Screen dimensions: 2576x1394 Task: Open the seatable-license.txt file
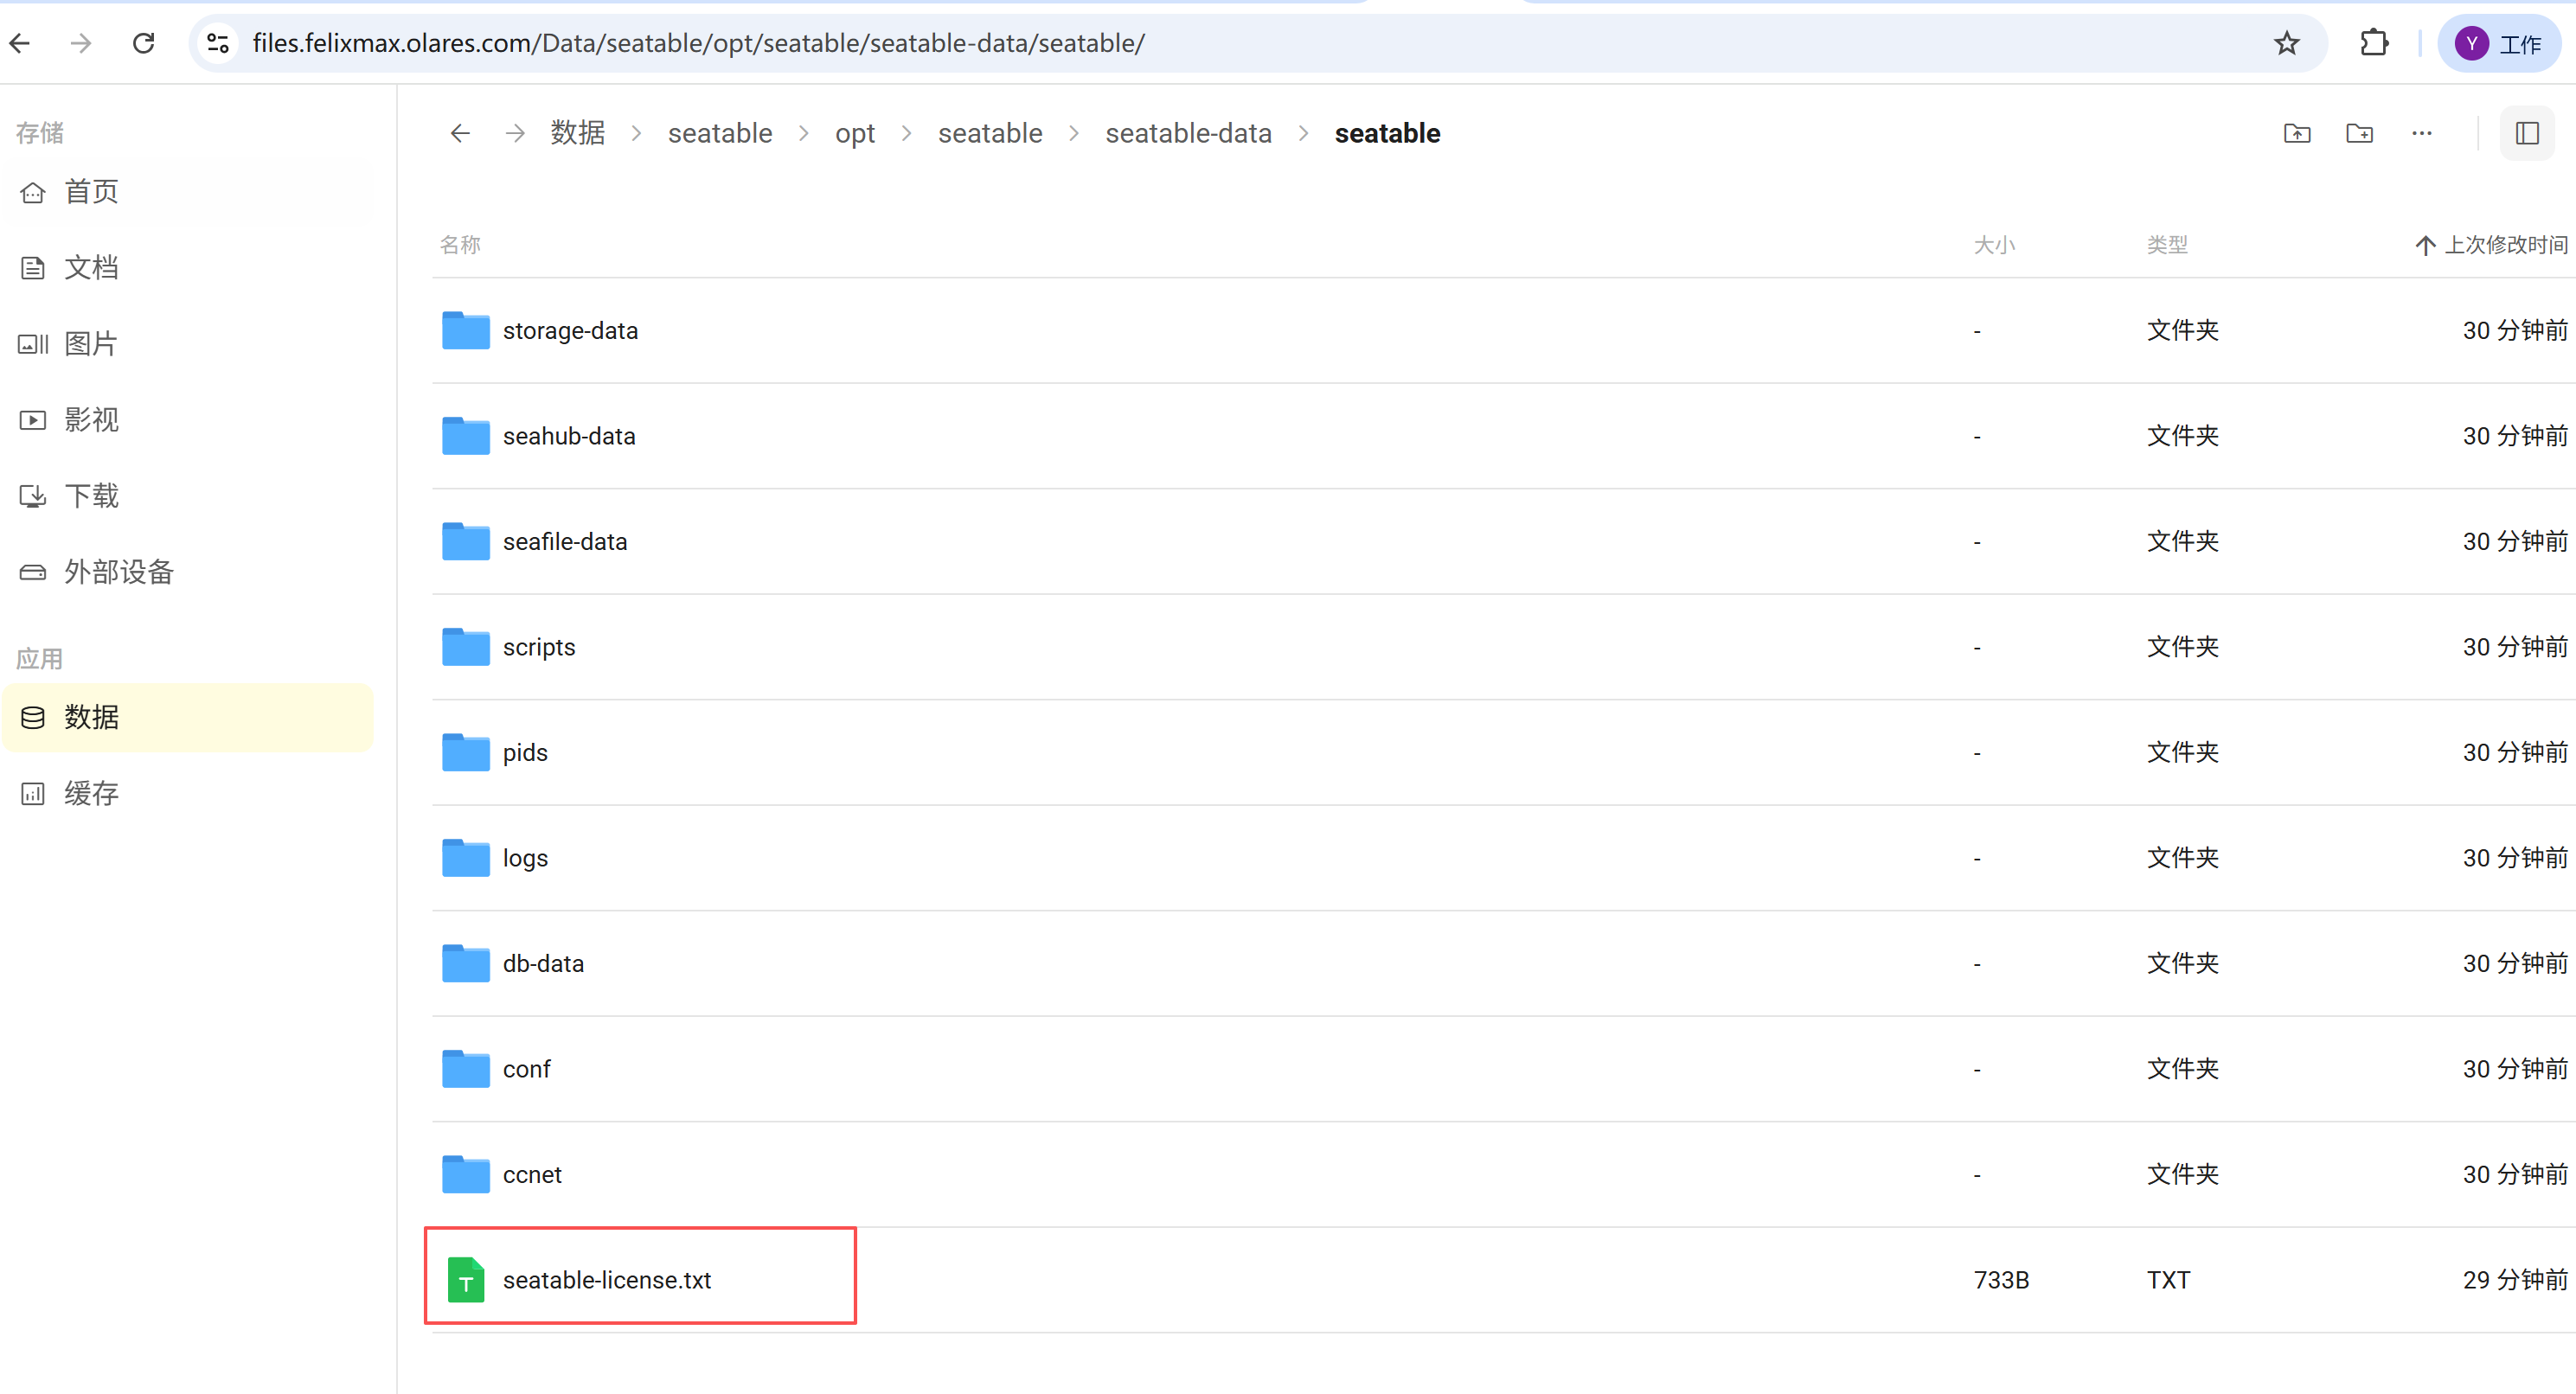pyautogui.click(x=606, y=1279)
